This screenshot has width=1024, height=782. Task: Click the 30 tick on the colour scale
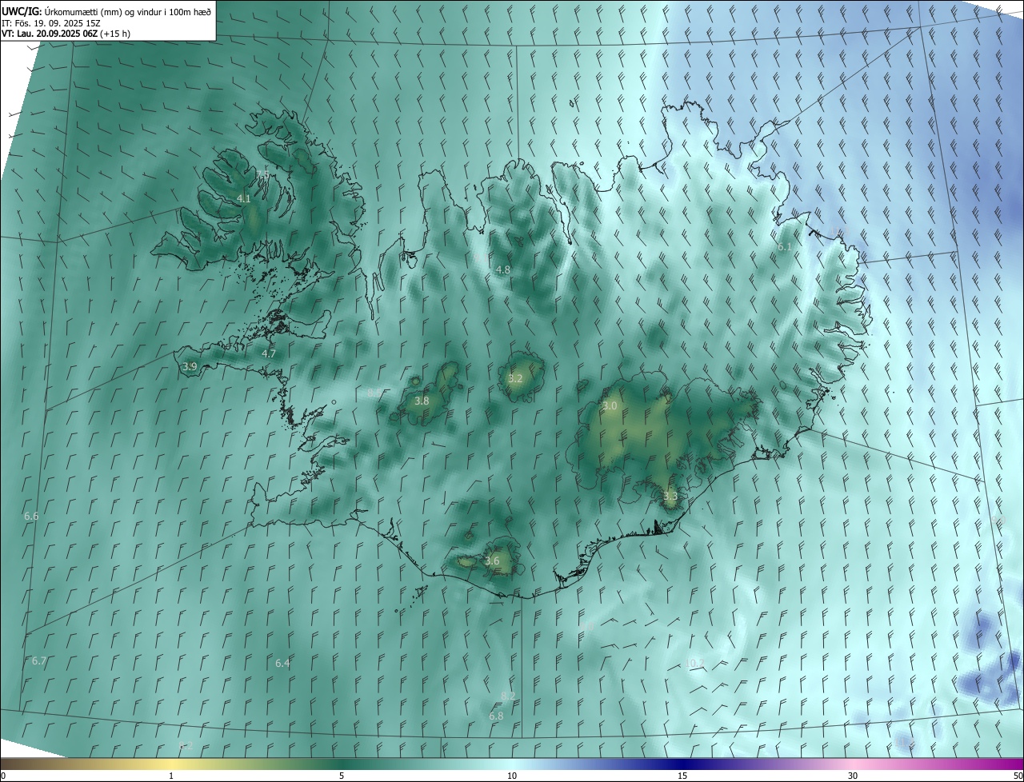tap(853, 776)
